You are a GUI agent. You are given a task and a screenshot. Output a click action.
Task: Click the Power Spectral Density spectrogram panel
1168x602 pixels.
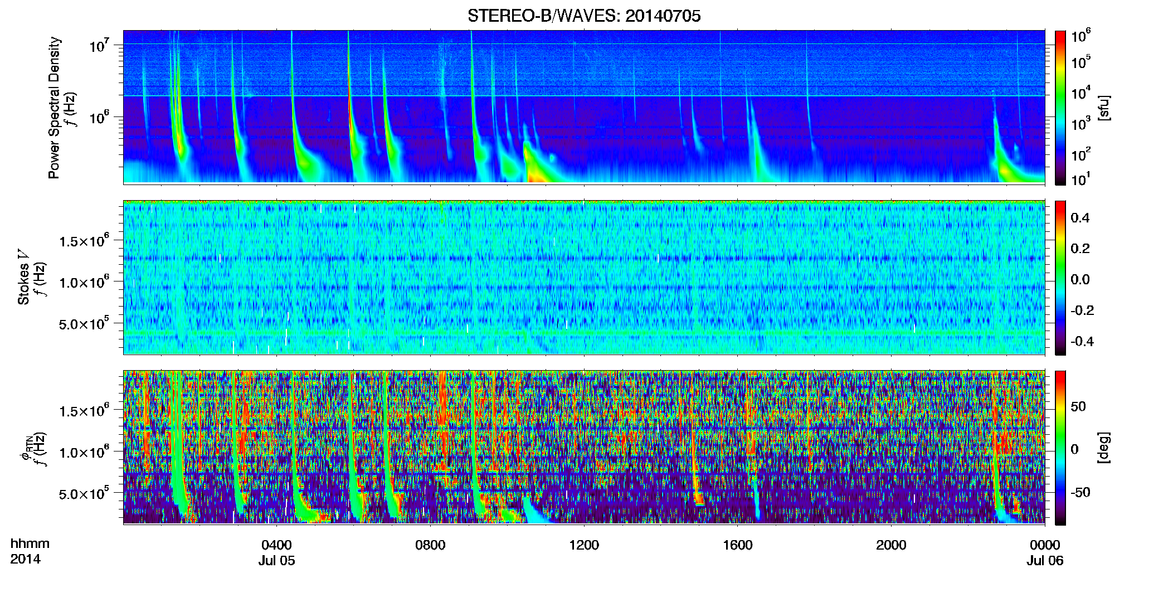tap(584, 107)
